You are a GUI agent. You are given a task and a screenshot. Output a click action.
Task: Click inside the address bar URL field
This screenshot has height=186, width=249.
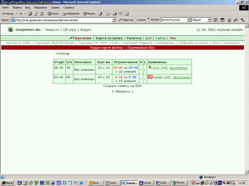[x=63, y=20]
